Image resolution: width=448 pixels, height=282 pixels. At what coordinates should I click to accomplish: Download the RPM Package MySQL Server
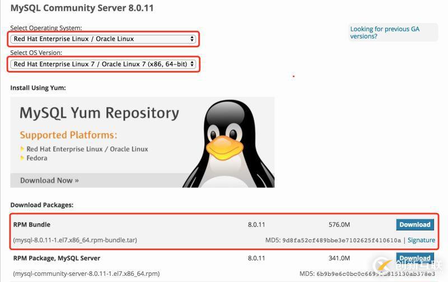coord(415,258)
